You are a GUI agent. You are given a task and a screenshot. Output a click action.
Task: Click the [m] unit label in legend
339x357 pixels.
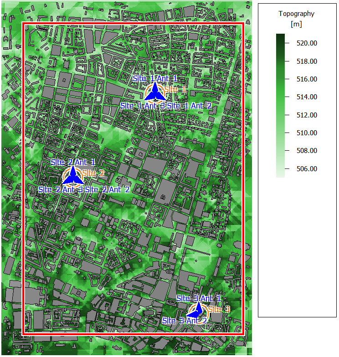tap(296, 24)
